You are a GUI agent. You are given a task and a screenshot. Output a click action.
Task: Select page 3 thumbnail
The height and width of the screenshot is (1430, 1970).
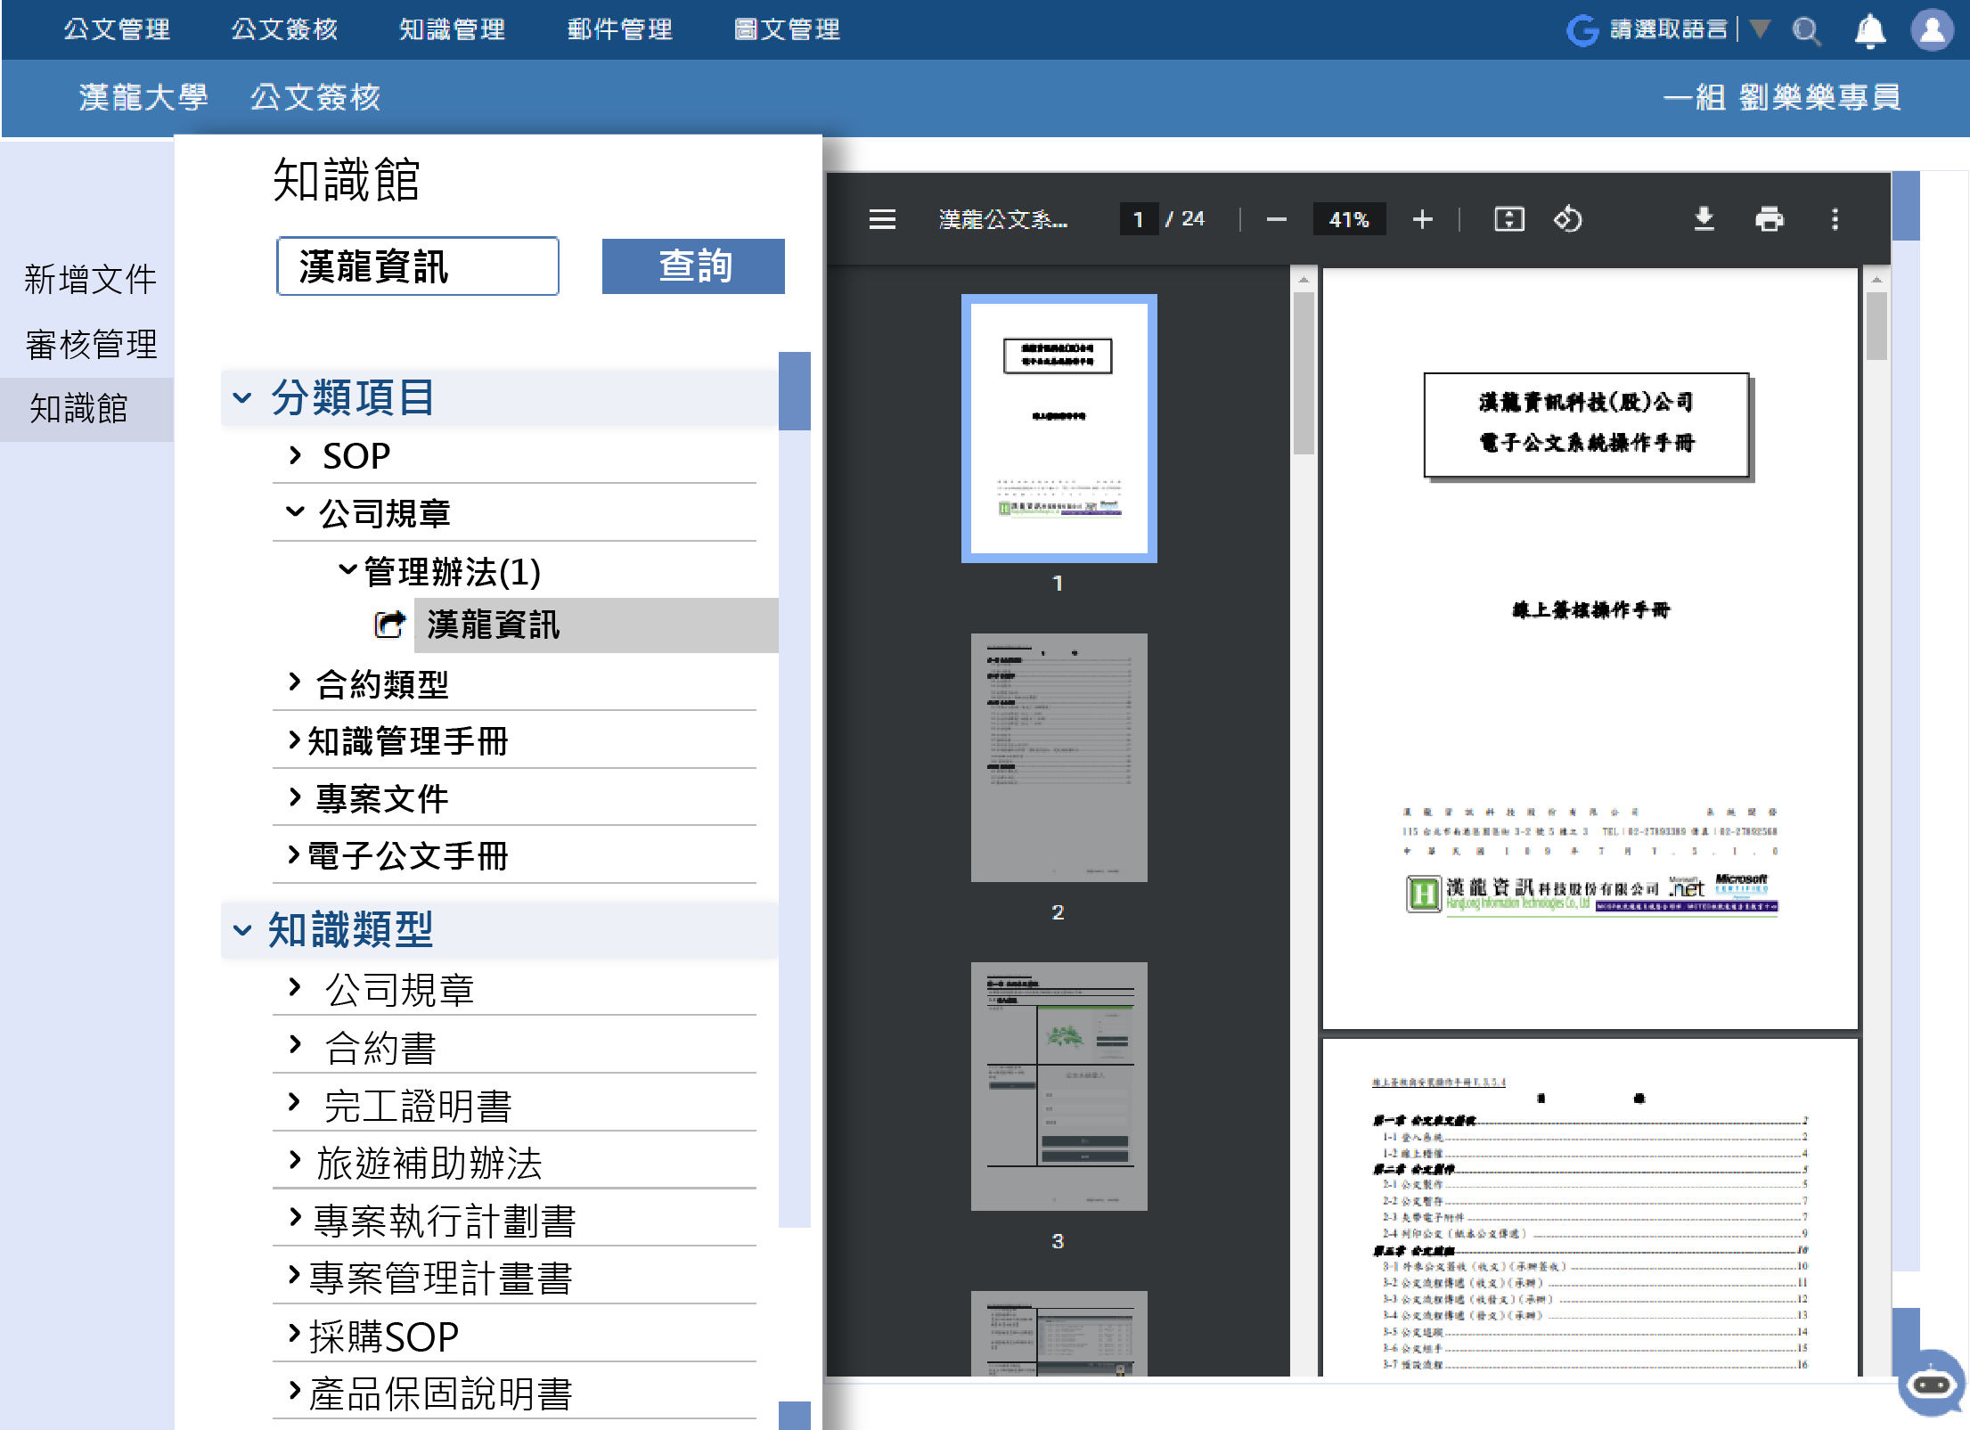(1059, 1086)
